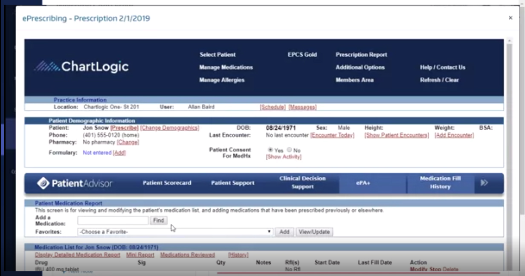Click the Prescribe link for Jon Snow
Image resolution: width=525 pixels, height=276 pixels.
[x=124, y=128]
